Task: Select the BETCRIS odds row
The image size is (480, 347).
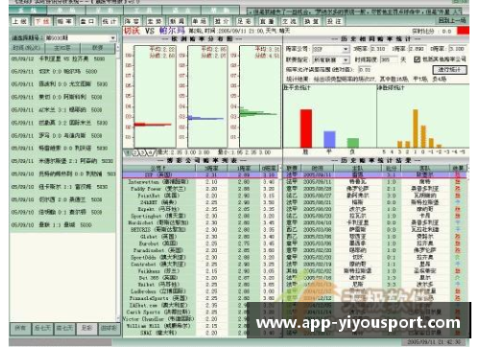Action: 202,230
